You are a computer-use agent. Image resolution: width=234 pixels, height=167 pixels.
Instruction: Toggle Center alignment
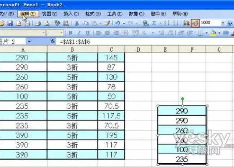pyautogui.click(x=107, y=33)
